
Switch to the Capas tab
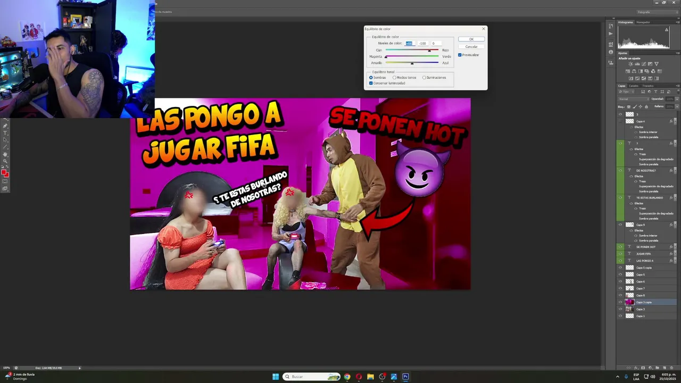(x=621, y=86)
